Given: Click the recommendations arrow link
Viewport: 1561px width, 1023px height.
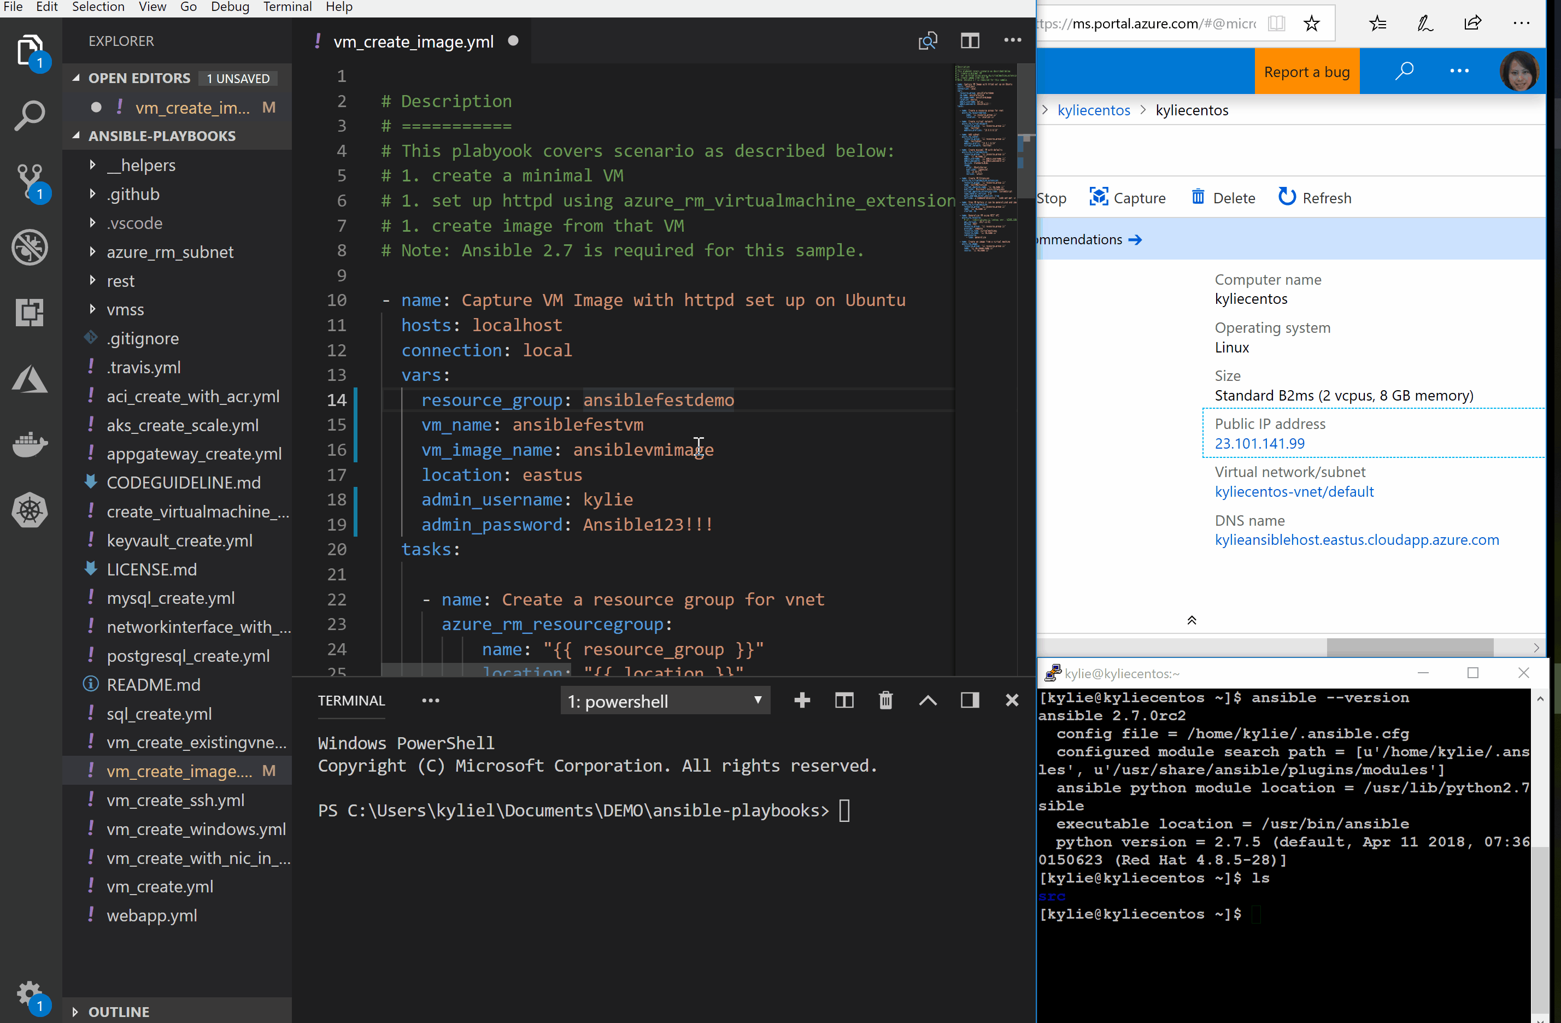Looking at the screenshot, I should point(1135,240).
